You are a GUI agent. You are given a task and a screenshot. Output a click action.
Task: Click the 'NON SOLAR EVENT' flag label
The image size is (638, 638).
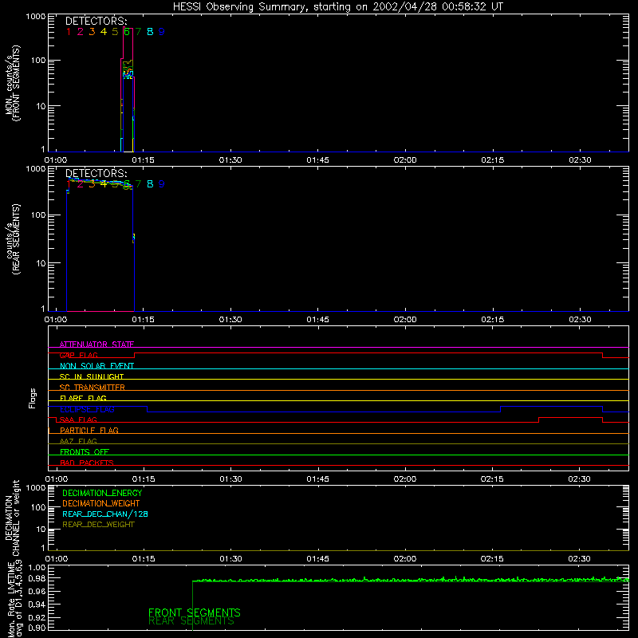(x=96, y=366)
